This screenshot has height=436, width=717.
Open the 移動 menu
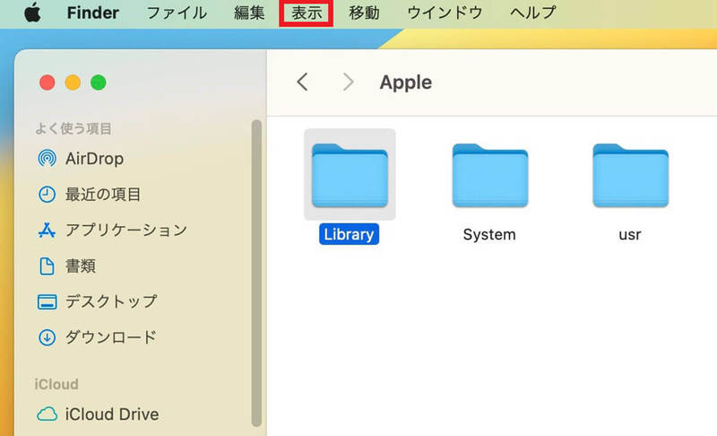(364, 13)
